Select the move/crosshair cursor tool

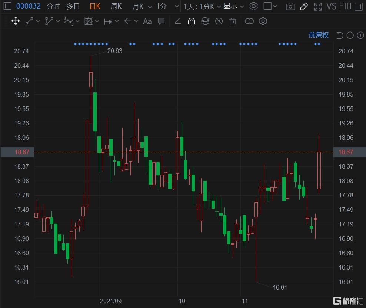click(x=16, y=21)
